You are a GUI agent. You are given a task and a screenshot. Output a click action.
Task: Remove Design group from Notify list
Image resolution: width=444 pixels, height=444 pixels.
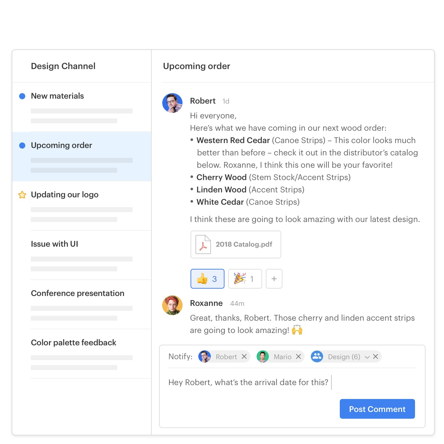(376, 357)
